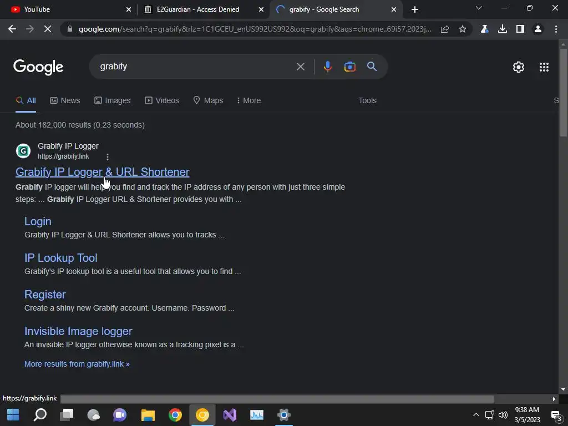Open the tab search dropdown

click(479, 8)
